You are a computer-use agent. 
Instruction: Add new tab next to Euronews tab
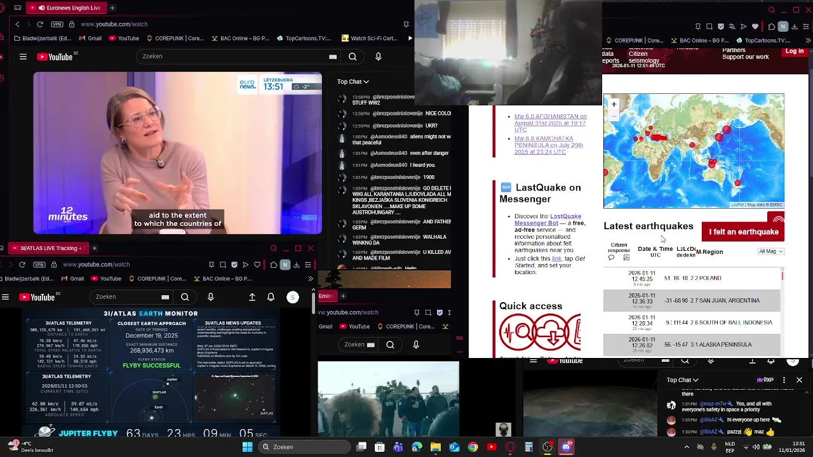[x=112, y=8]
